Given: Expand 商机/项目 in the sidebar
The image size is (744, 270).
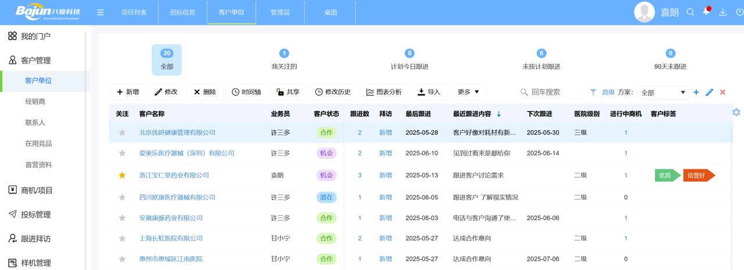Looking at the screenshot, I should [x=37, y=190].
